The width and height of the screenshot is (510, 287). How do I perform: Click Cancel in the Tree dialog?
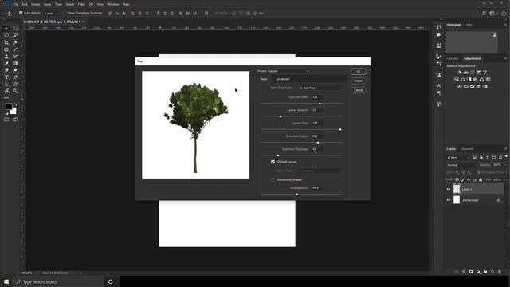pos(359,90)
